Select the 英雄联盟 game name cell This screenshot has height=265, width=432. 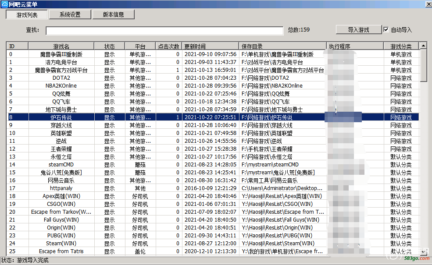click(61, 133)
